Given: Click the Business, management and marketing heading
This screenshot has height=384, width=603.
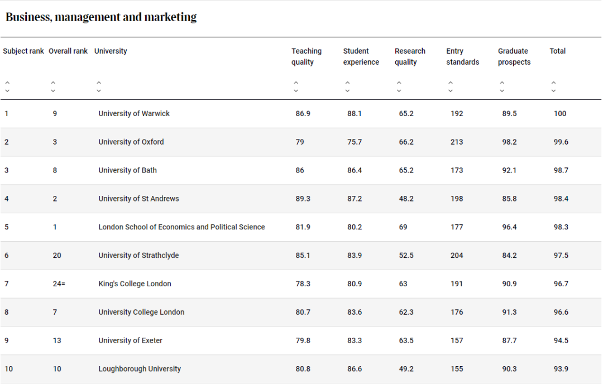Looking at the screenshot, I should click(101, 17).
